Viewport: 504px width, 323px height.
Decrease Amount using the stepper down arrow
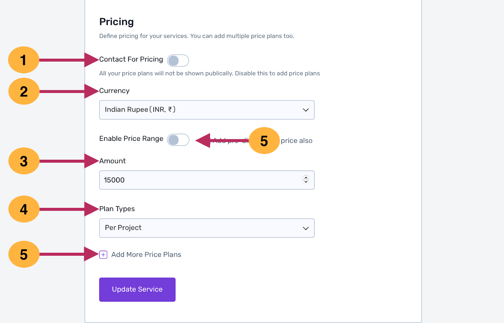coord(306,182)
